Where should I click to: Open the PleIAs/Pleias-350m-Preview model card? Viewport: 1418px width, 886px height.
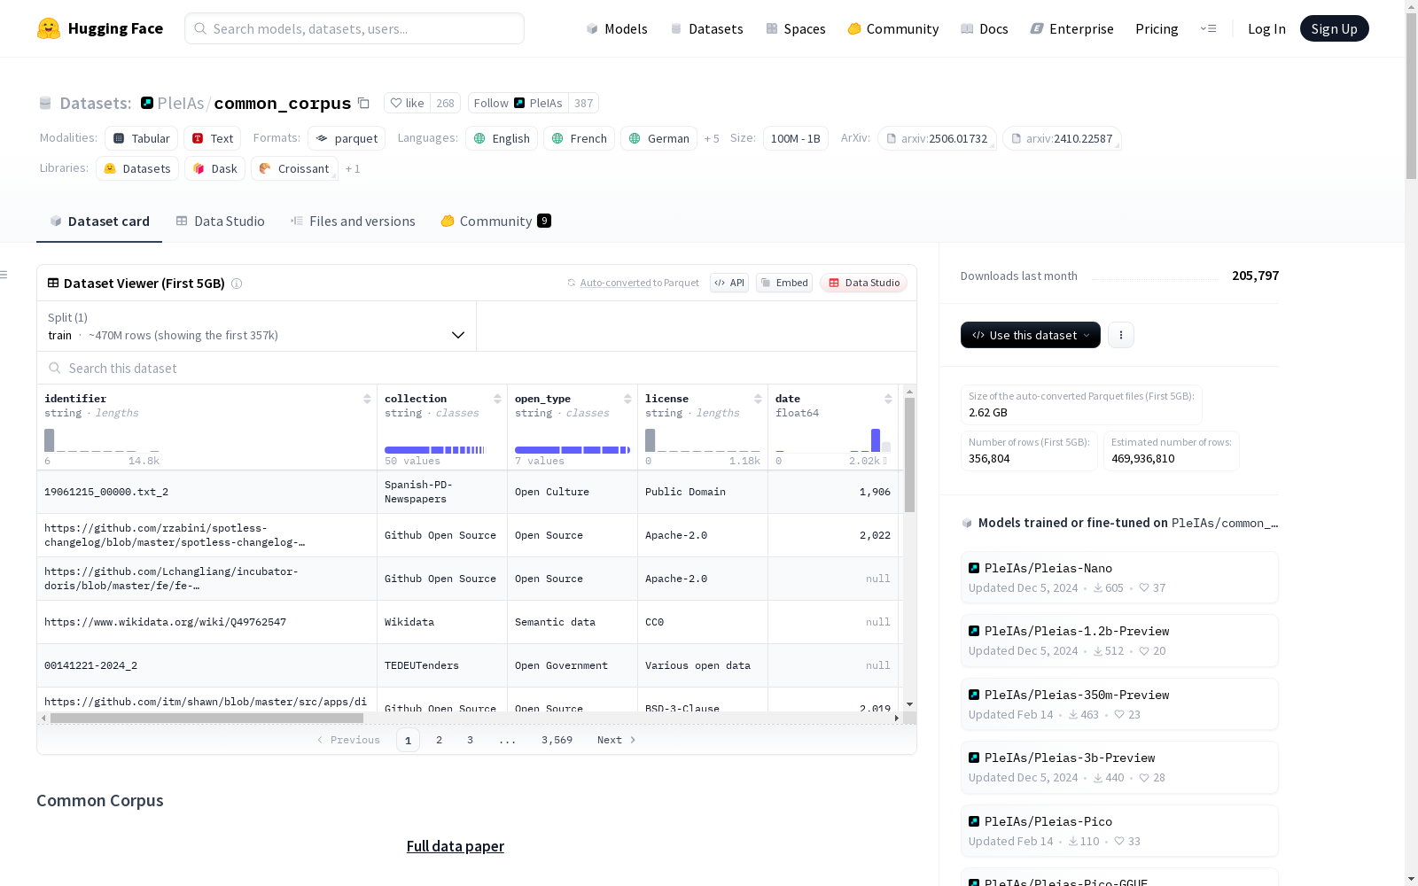click(1119, 703)
